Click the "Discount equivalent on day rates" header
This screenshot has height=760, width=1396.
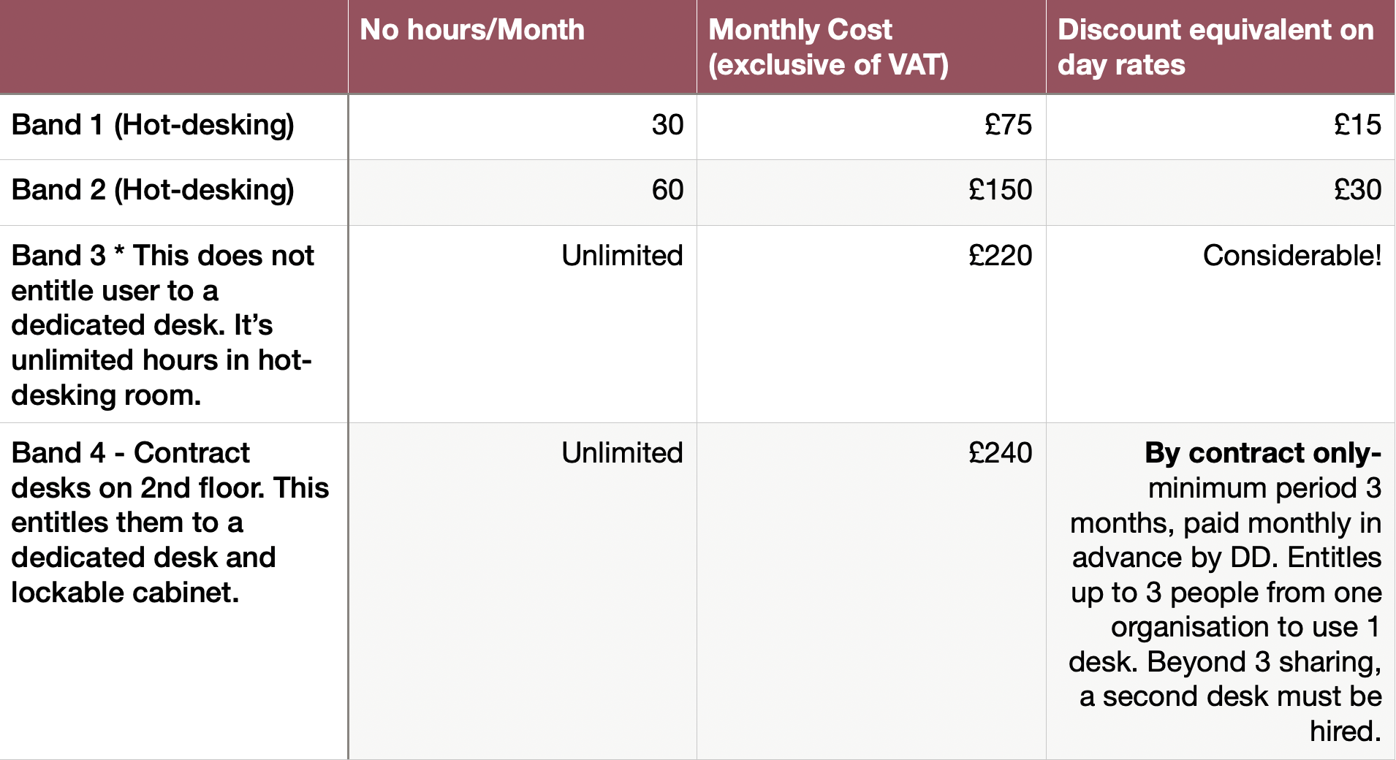tap(1215, 47)
